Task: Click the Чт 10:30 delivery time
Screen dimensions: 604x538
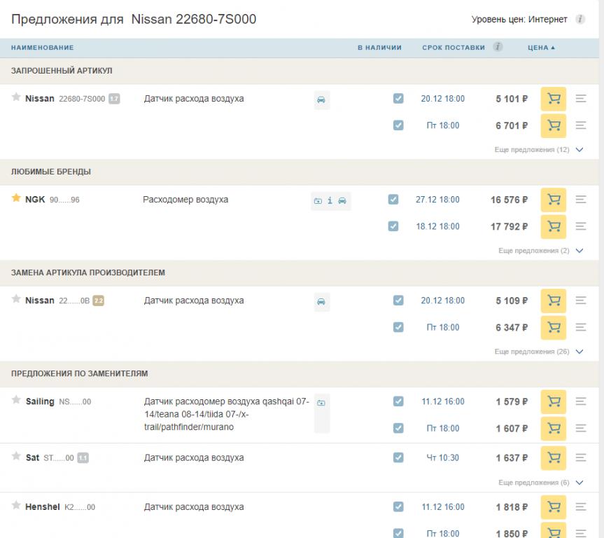Action: click(442, 457)
